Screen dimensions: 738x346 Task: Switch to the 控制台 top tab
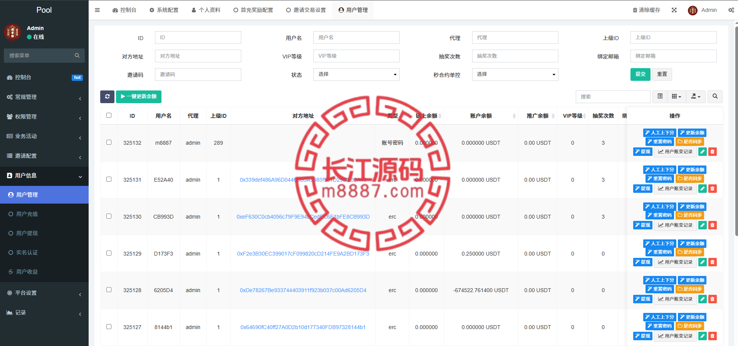click(x=124, y=10)
